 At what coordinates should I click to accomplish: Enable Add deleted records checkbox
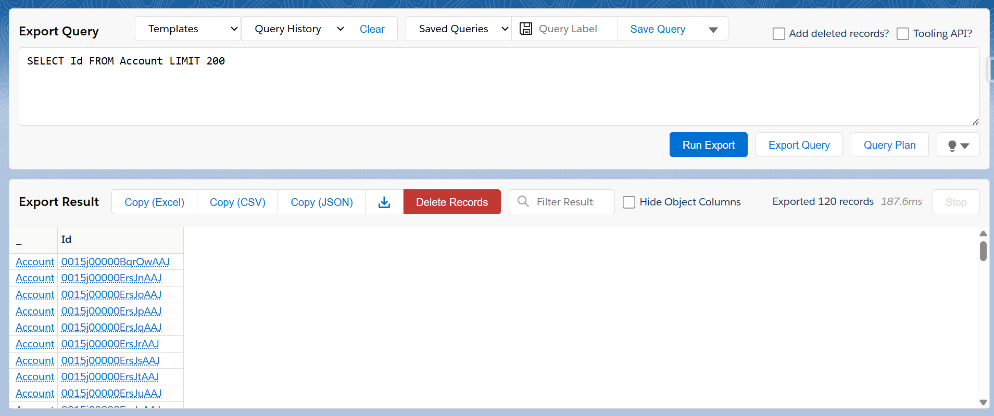click(779, 34)
